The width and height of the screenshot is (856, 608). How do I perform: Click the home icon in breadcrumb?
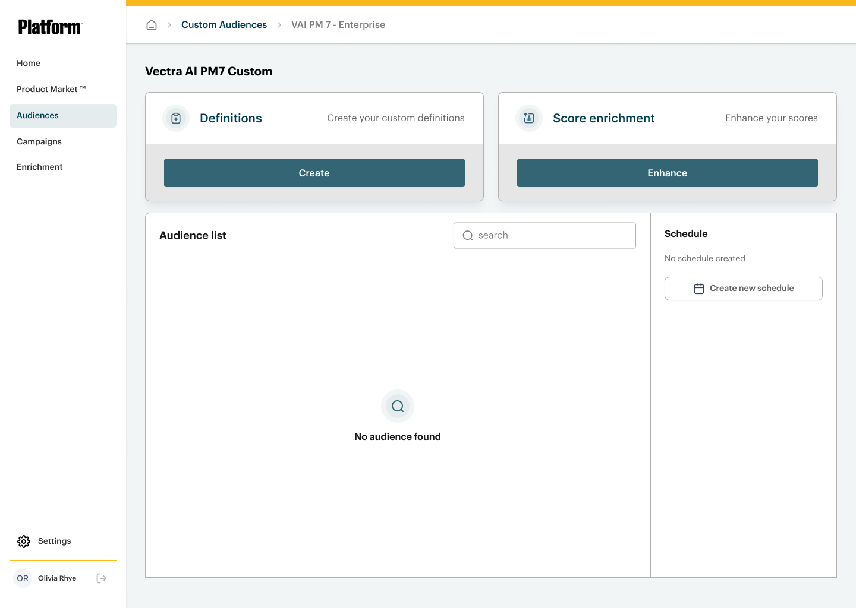point(152,25)
